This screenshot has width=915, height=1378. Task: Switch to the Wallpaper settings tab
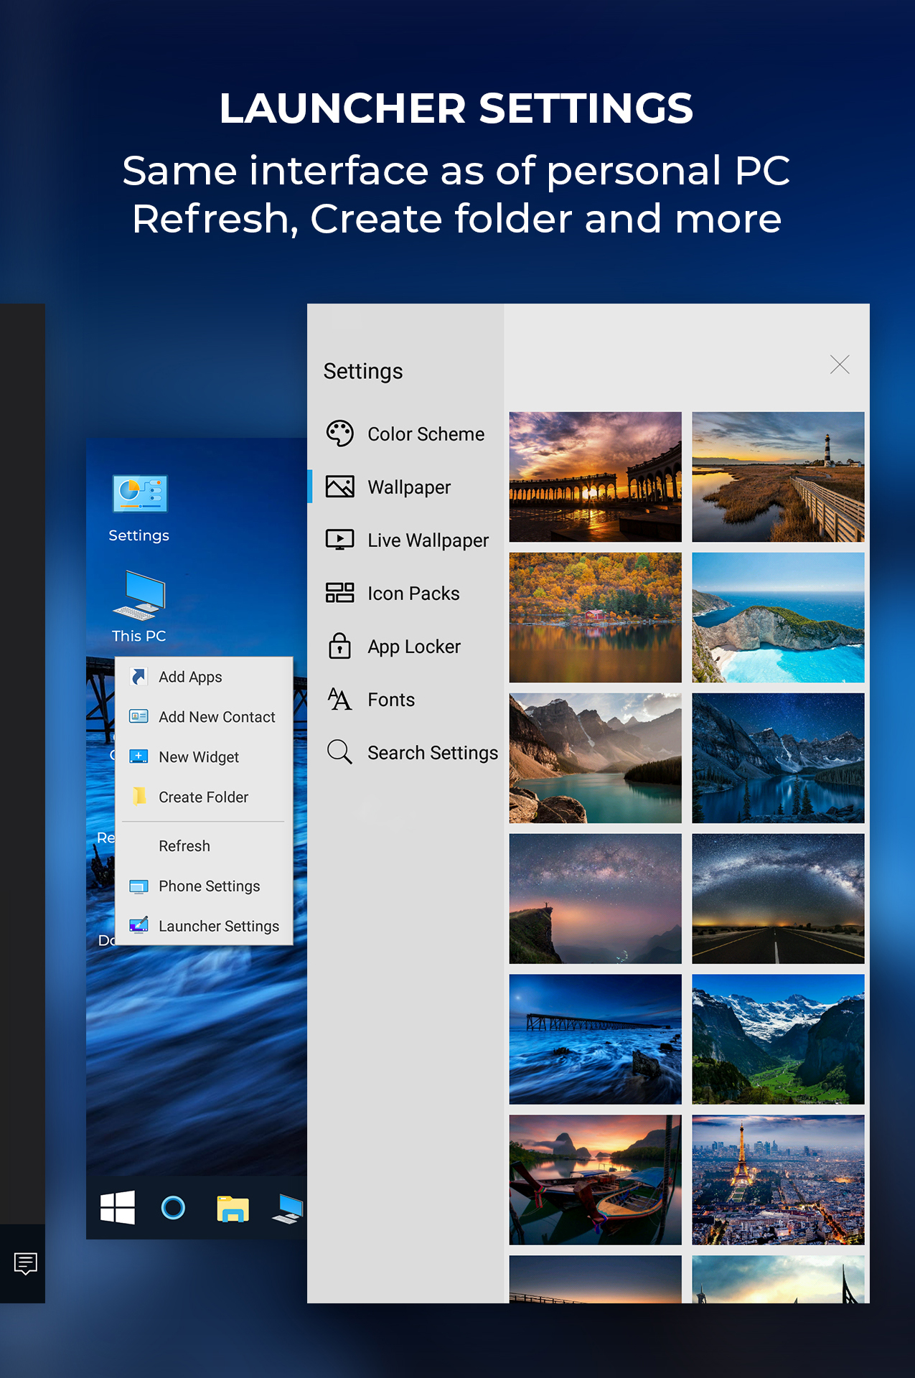coord(408,487)
